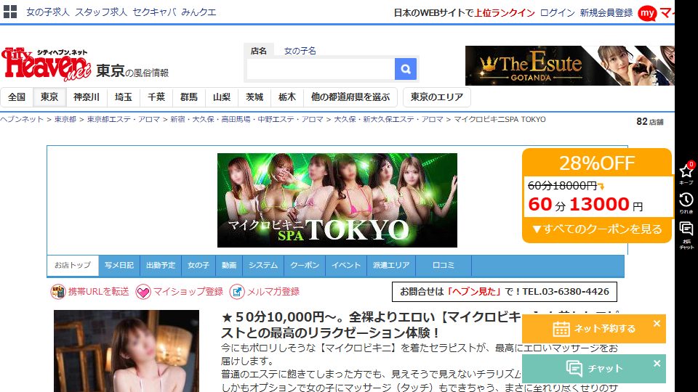Image resolution: width=698 pixels, height=392 pixels.
Task: Click the blue search magnifier button
Action: pos(406,69)
